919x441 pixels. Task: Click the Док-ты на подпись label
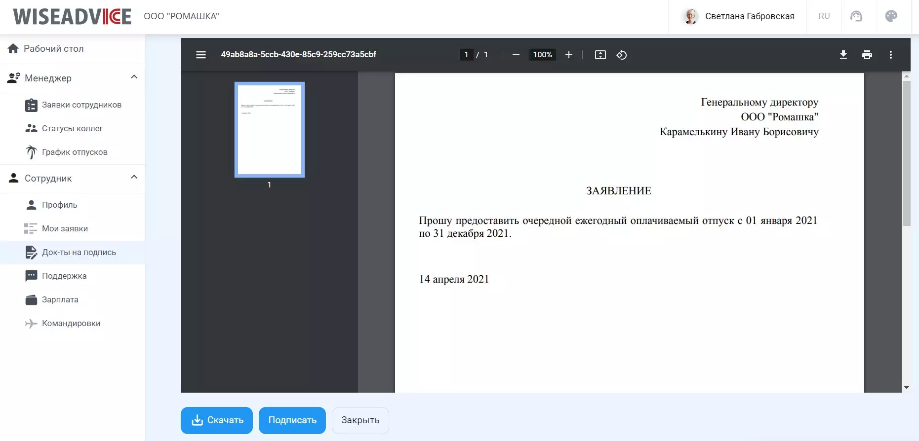click(x=79, y=252)
